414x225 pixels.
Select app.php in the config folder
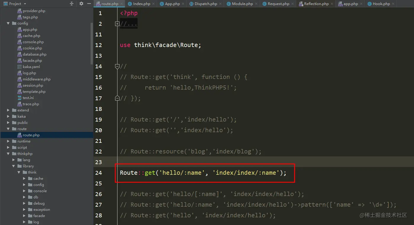tap(30, 30)
